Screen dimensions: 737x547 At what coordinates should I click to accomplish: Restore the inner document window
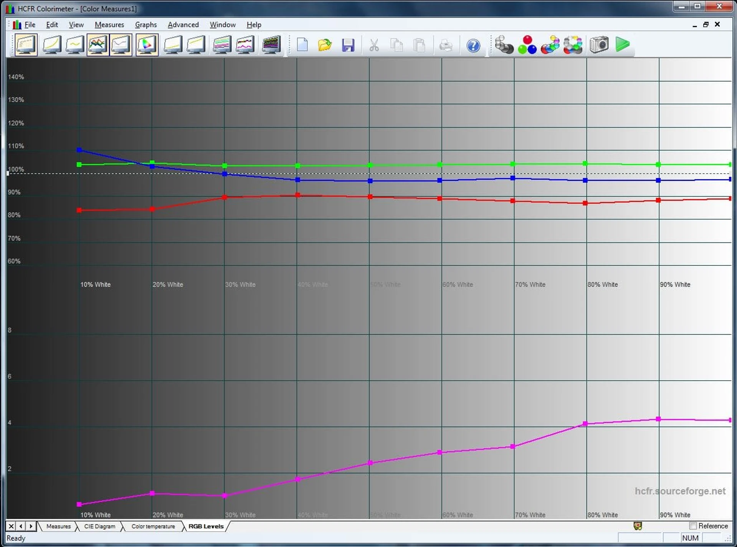706,25
